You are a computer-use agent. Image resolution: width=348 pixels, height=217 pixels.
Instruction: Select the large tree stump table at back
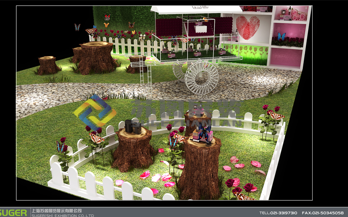96,57
